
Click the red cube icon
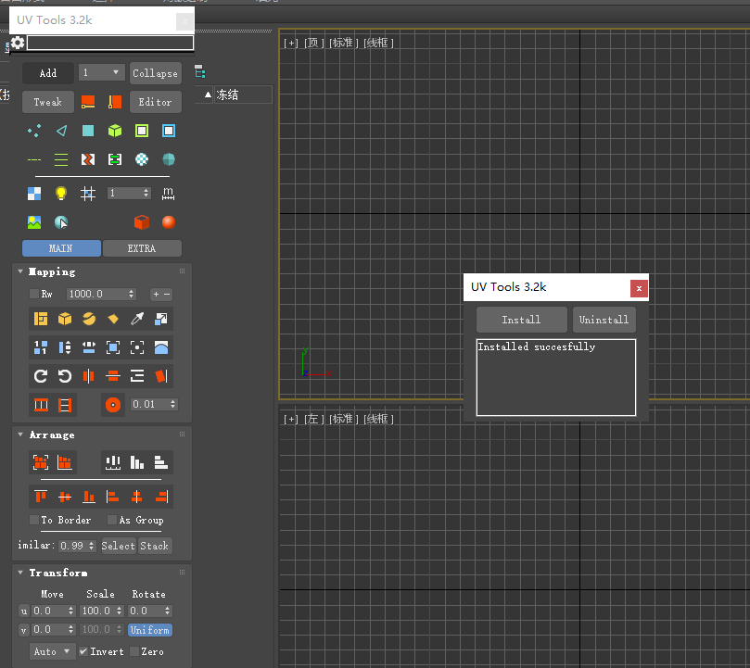coord(142,221)
